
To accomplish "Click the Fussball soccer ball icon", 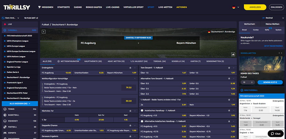I will [x=5, y=30].
